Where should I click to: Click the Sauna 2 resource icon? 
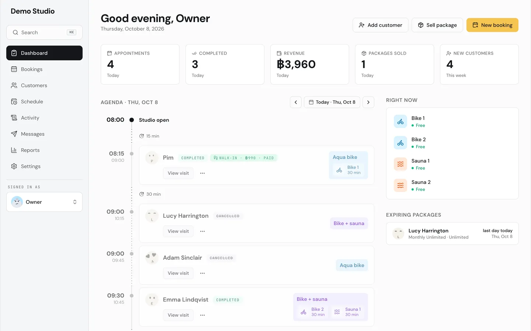(400, 185)
